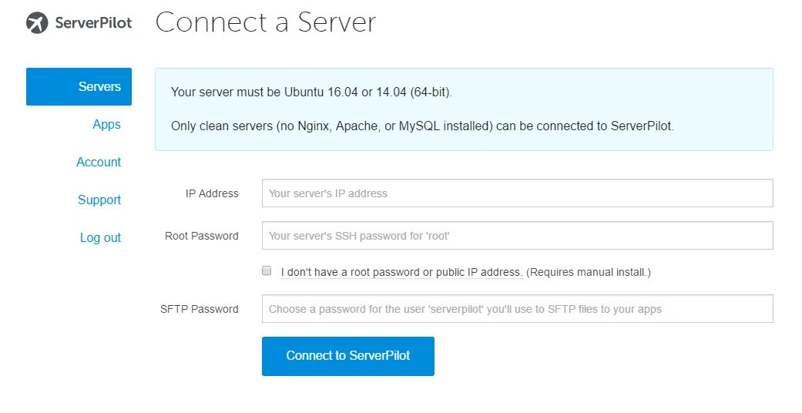
Task: Tick the no root password checkbox
Action: tap(267, 271)
